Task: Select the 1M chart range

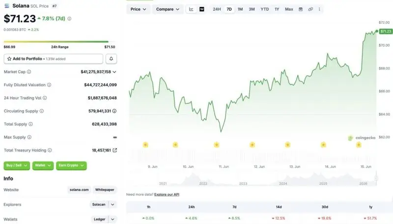Action: 240,9
